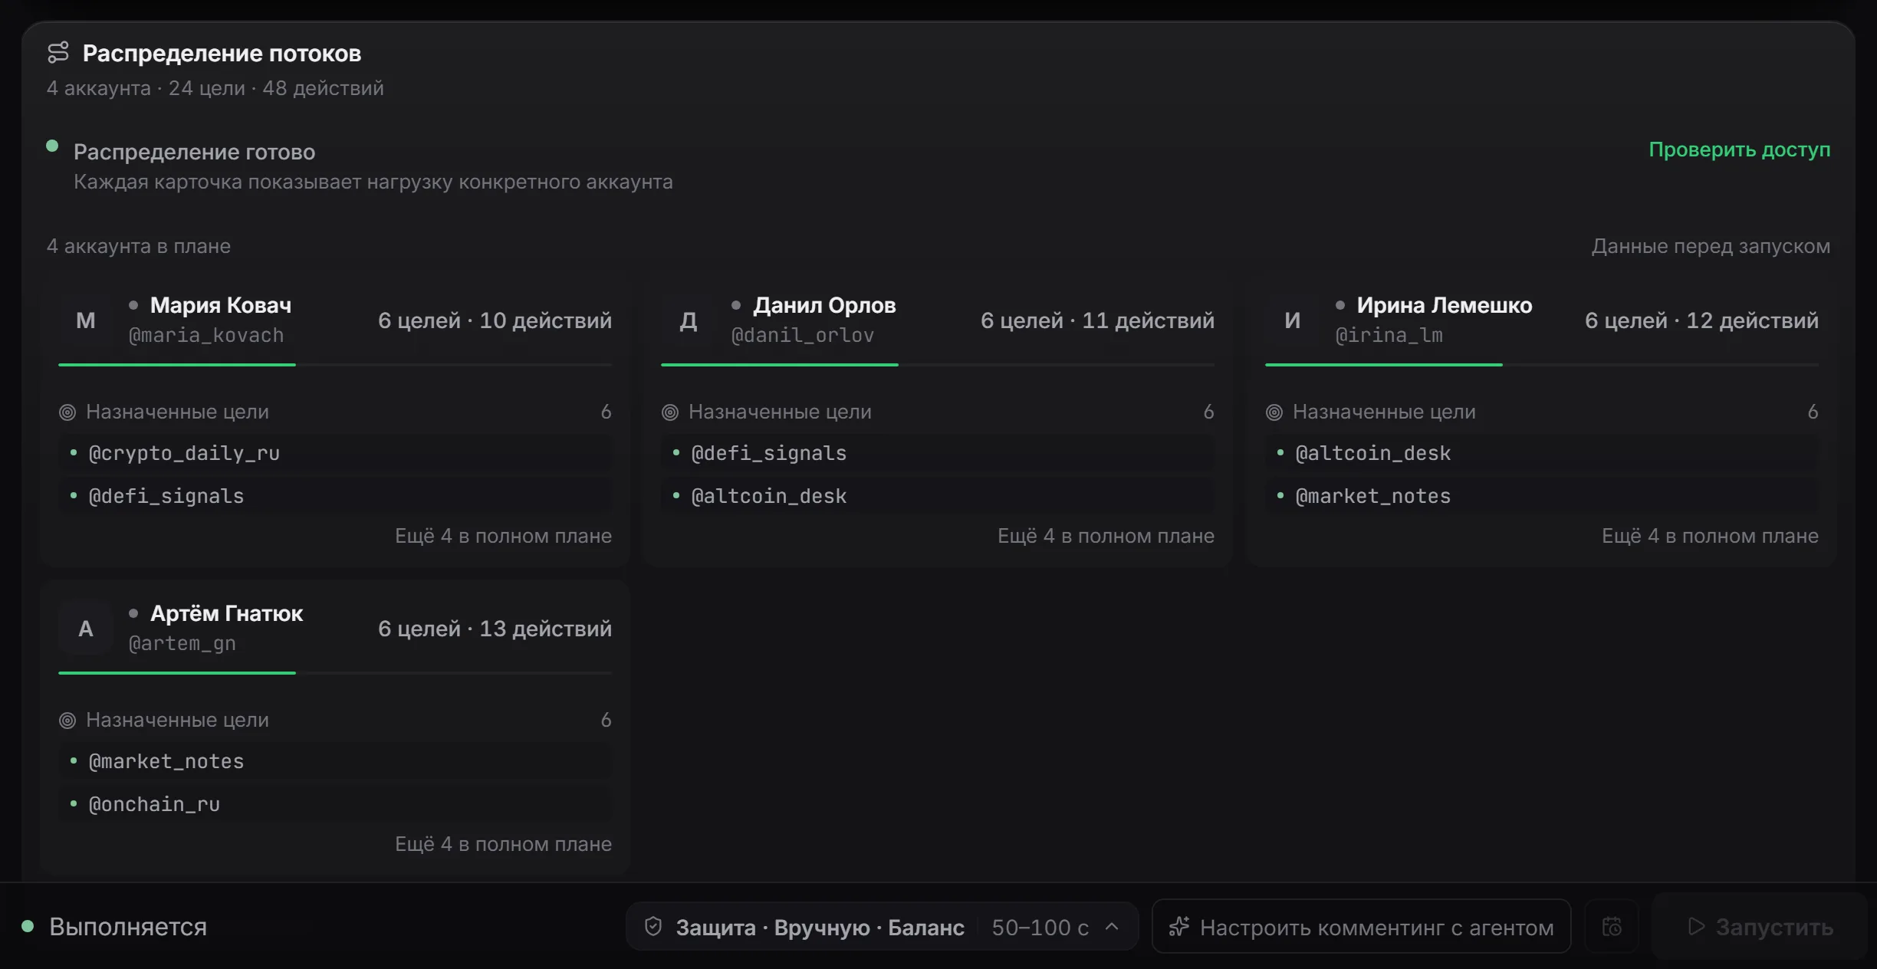Select @market_notes under Артём Гнатюк
The width and height of the screenshot is (1877, 969).
(x=335, y=761)
